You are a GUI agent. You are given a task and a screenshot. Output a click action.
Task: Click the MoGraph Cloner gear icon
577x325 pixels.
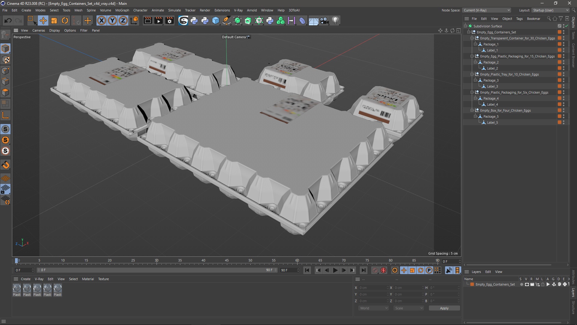click(x=259, y=20)
